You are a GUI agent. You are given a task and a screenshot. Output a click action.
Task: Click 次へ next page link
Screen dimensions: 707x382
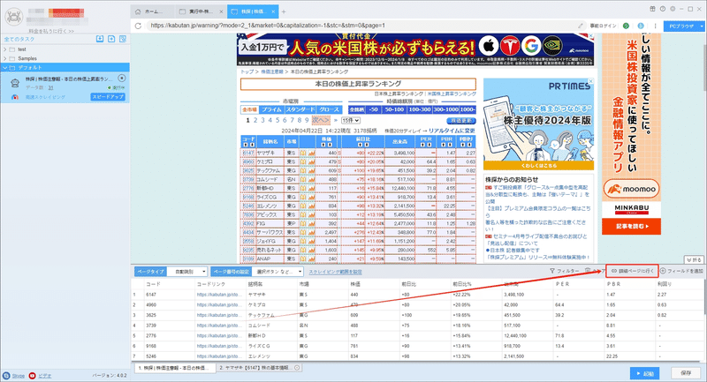click(x=321, y=120)
